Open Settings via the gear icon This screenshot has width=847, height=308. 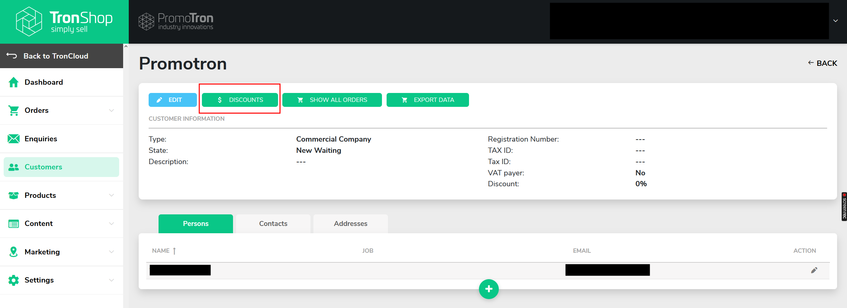(x=13, y=280)
